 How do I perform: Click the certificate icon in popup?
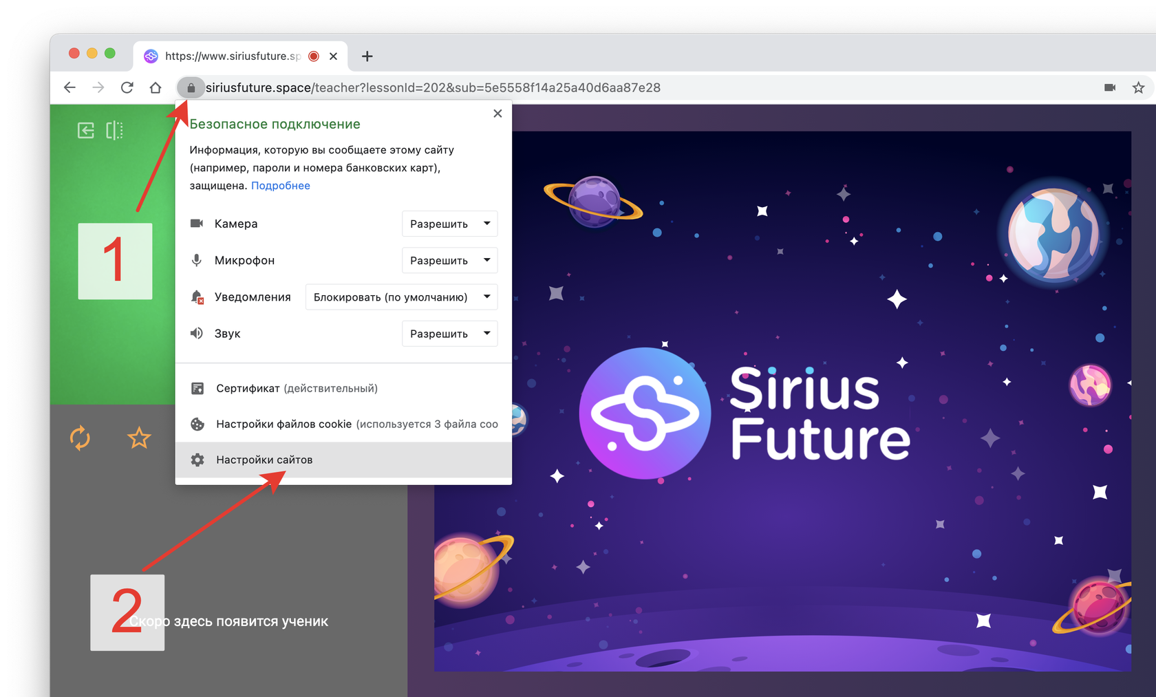tap(197, 388)
